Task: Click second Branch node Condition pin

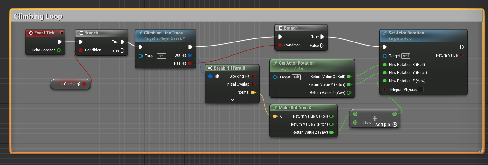Action: point(280,45)
